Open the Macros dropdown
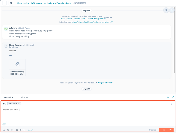Screen dimensions: 176x133 pyautogui.click(x=153, y=130)
